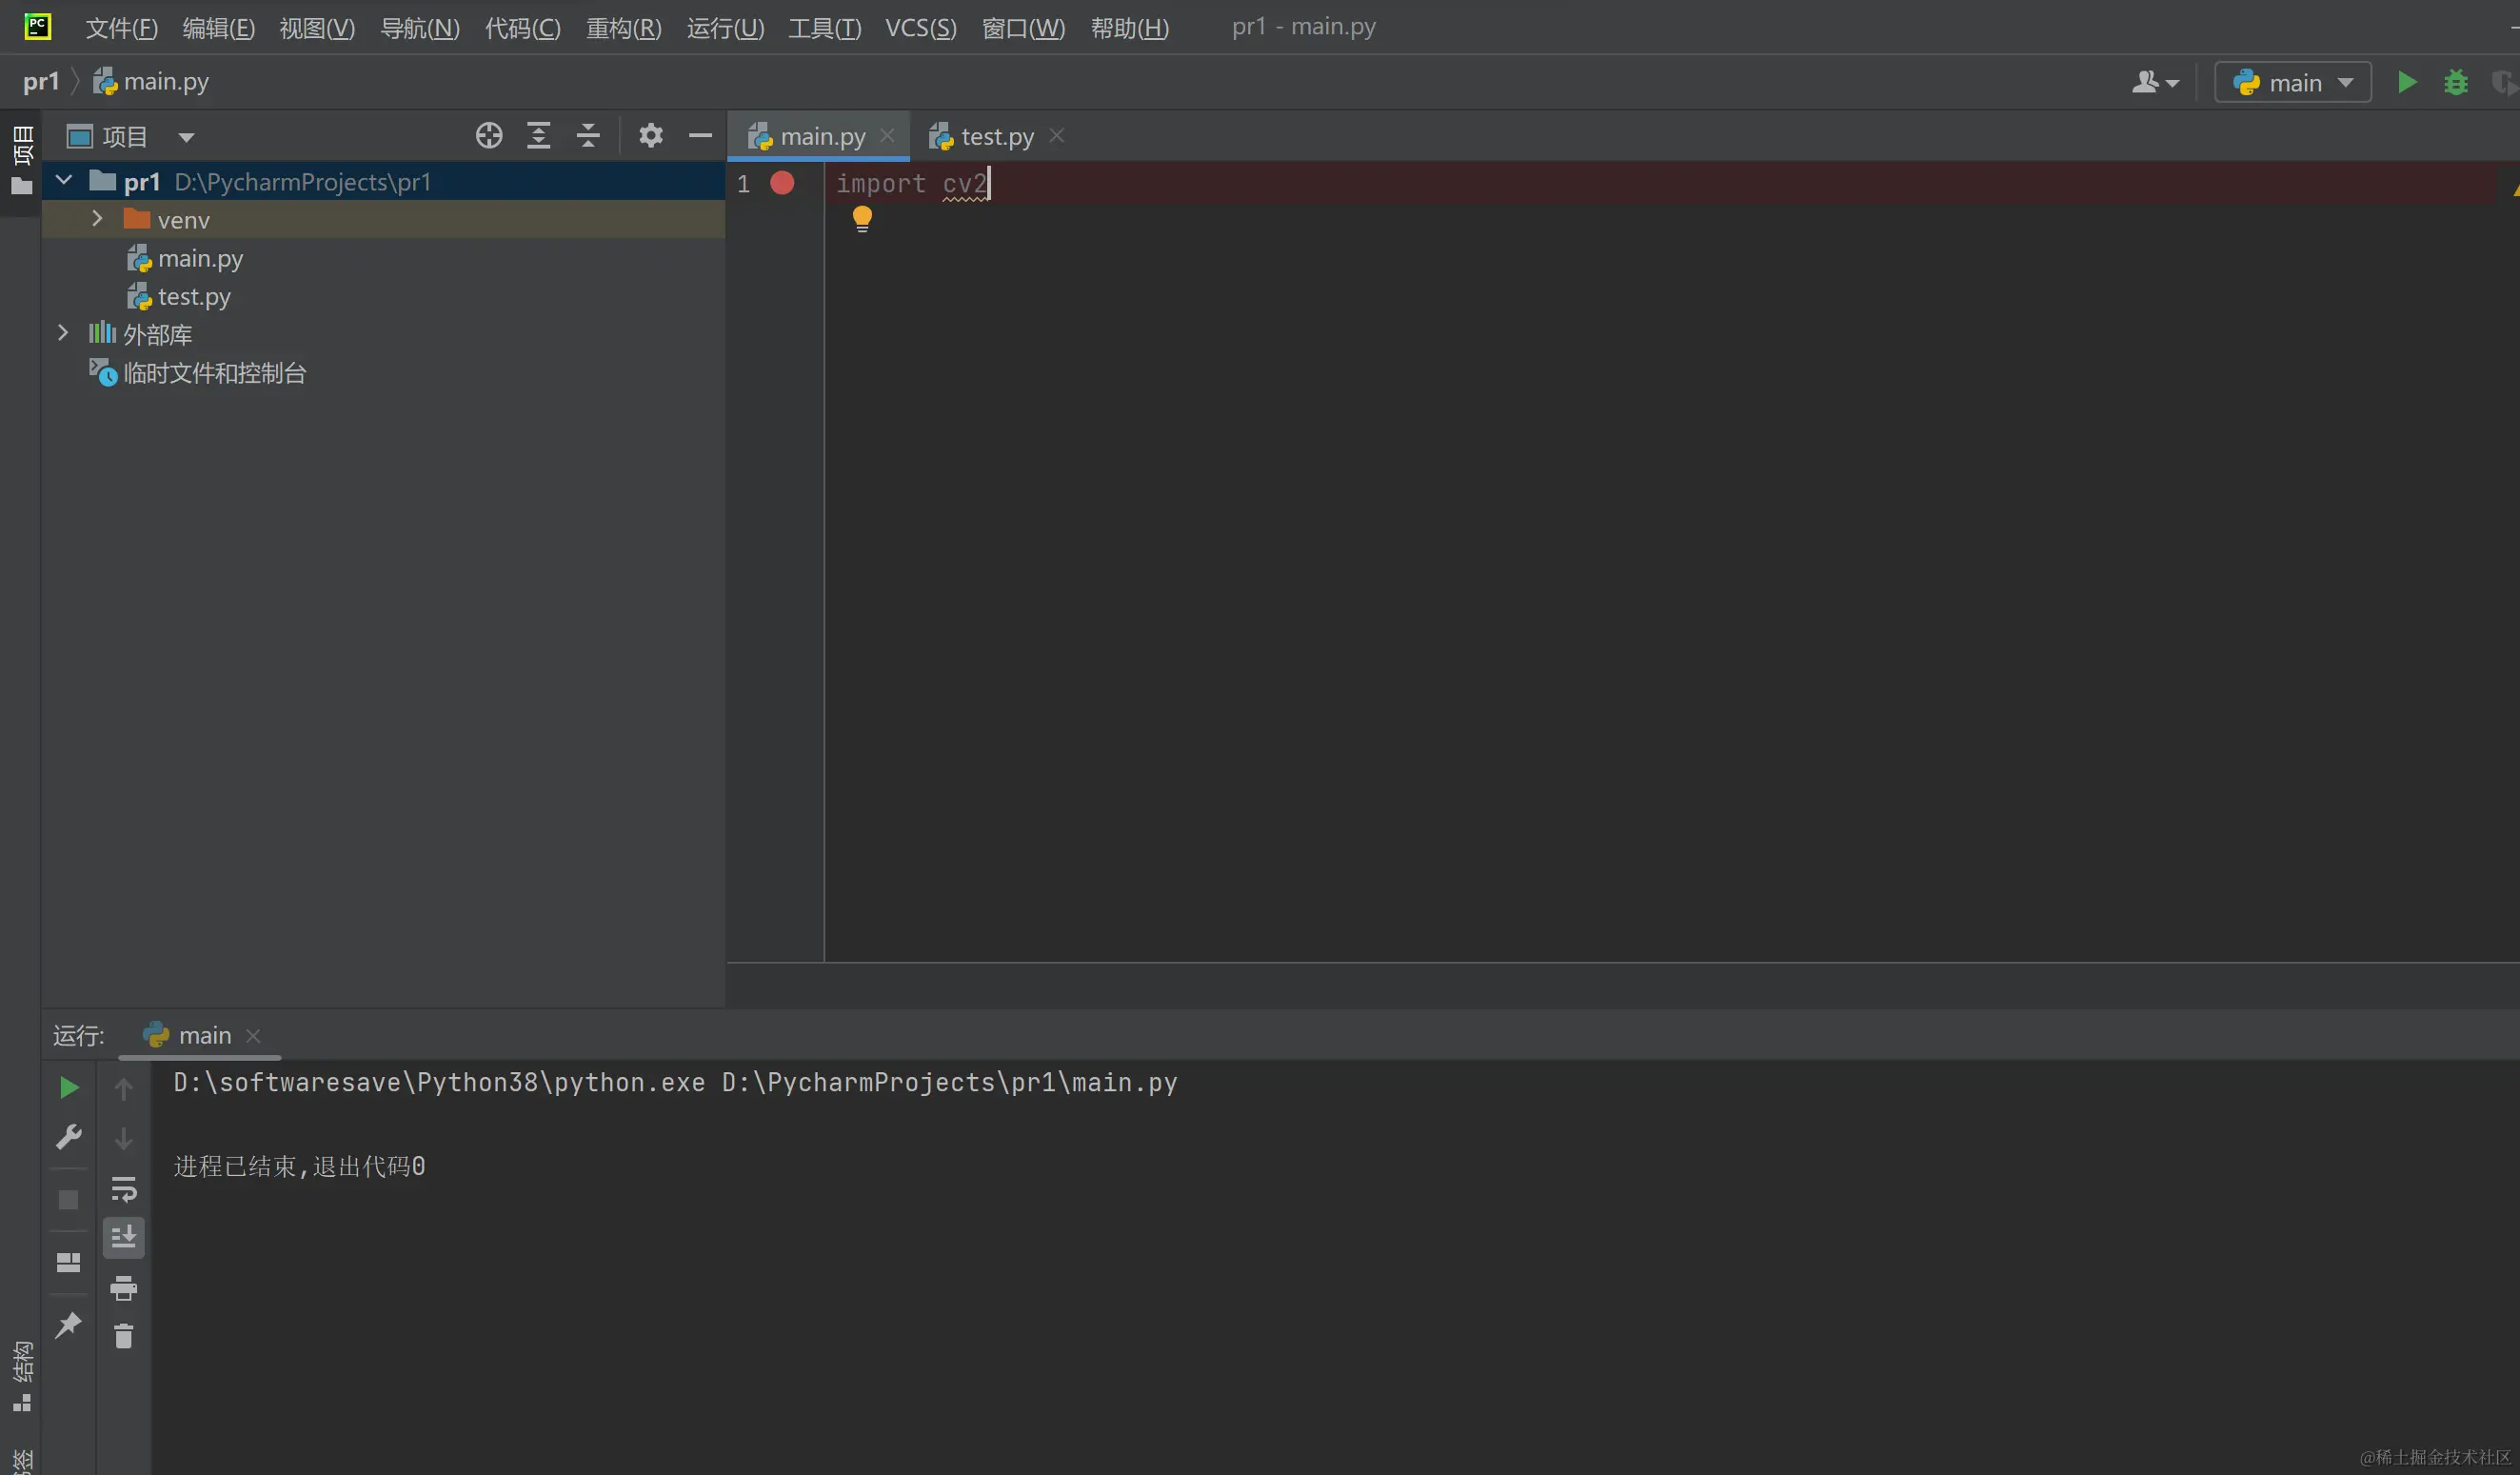The image size is (2520, 1475).
Task: Click the locate-opened-file crosshair icon
Action: pyautogui.click(x=489, y=136)
